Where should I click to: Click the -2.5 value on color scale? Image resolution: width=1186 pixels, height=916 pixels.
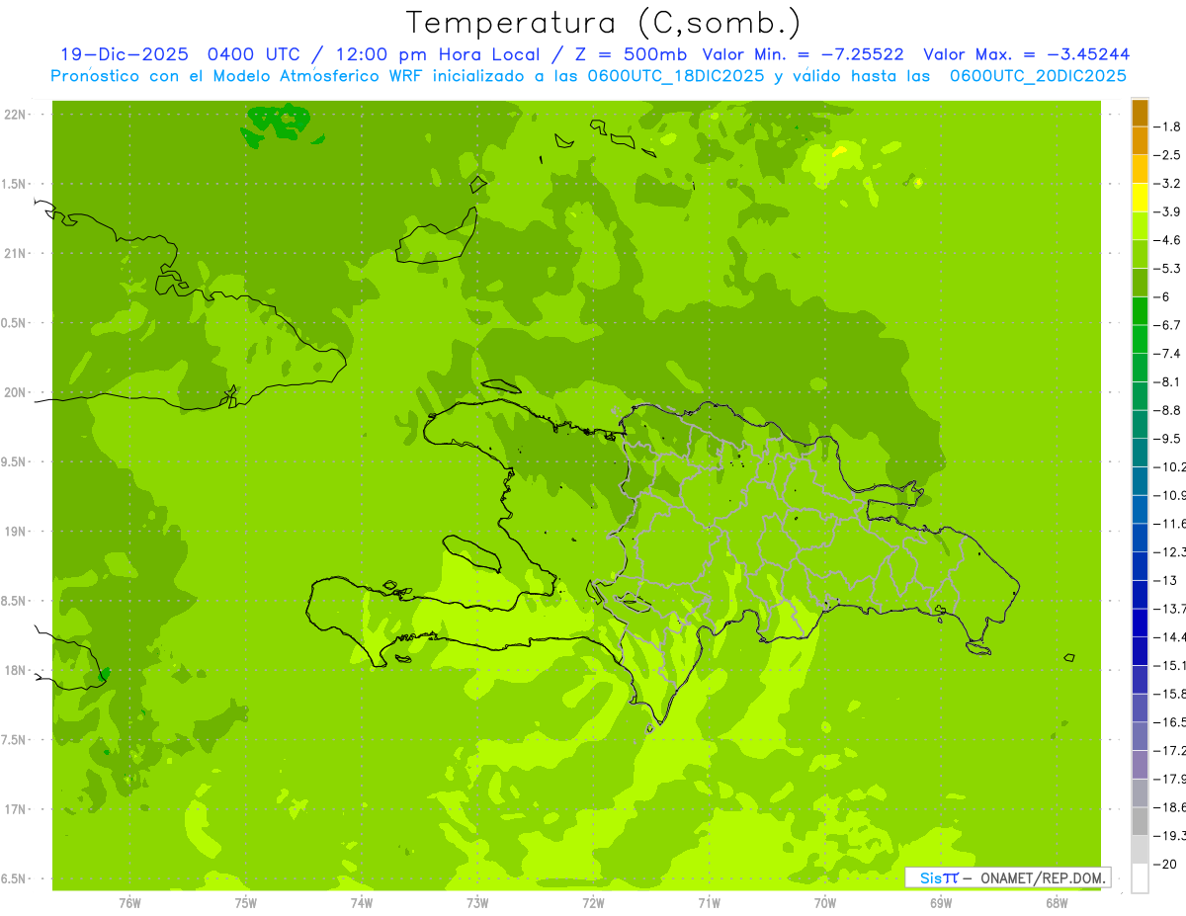tap(1167, 155)
